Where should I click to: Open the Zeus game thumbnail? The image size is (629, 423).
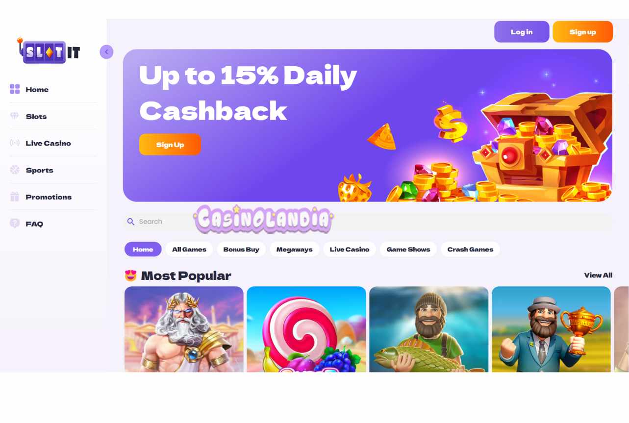184,329
